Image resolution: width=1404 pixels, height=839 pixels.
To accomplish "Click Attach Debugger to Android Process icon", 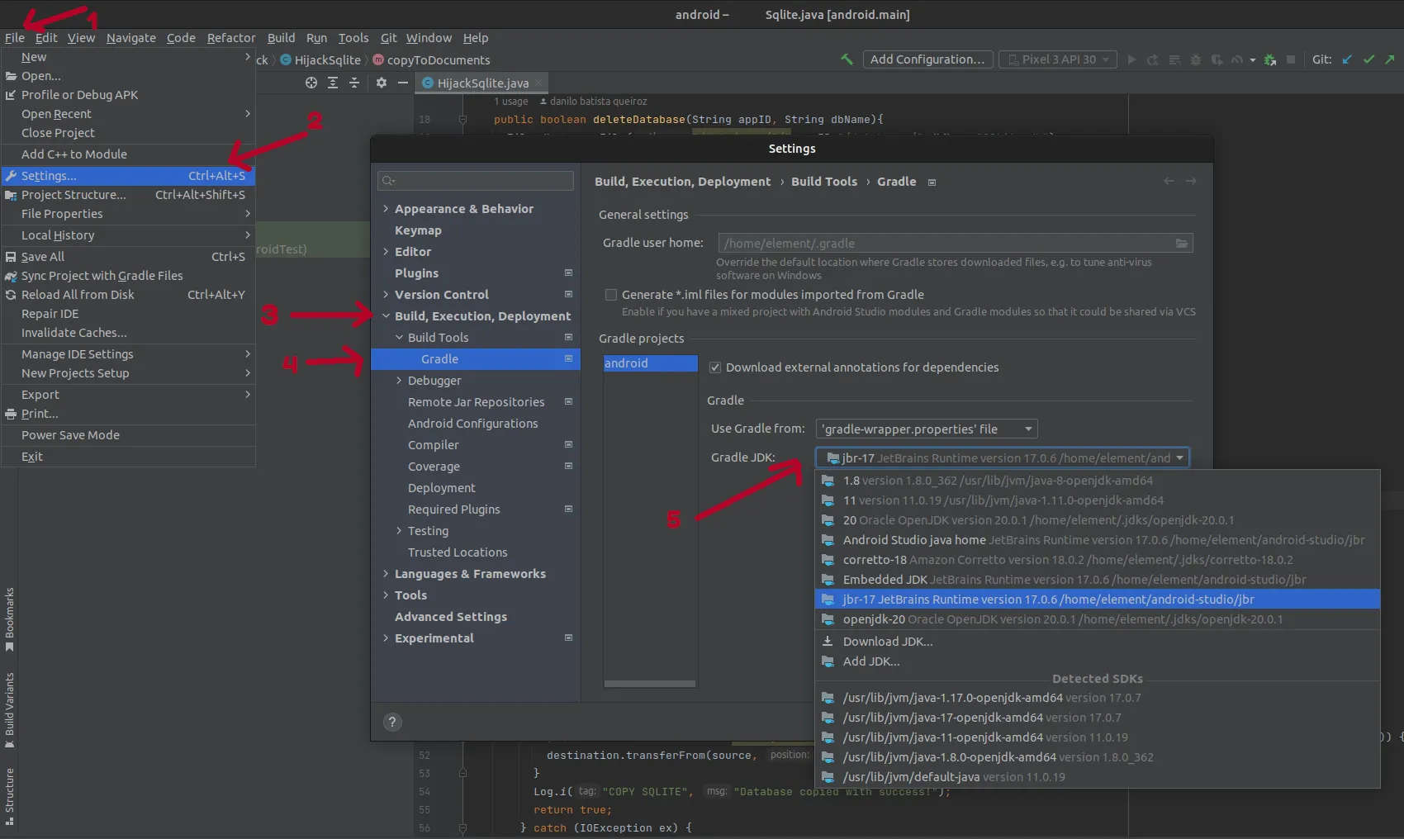I will point(1270,59).
